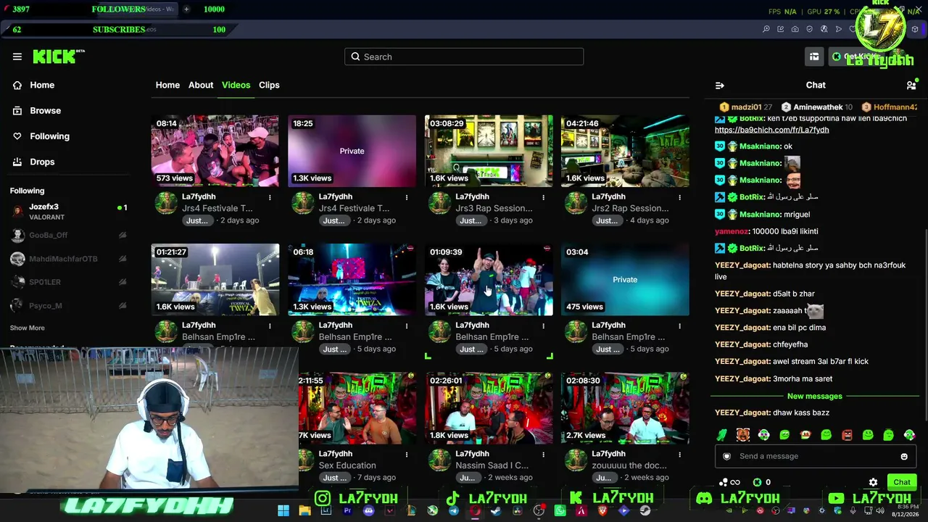The height and width of the screenshot is (522, 928).
Task: Open Jozefx3 channel in Following list
Action: pos(69,212)
